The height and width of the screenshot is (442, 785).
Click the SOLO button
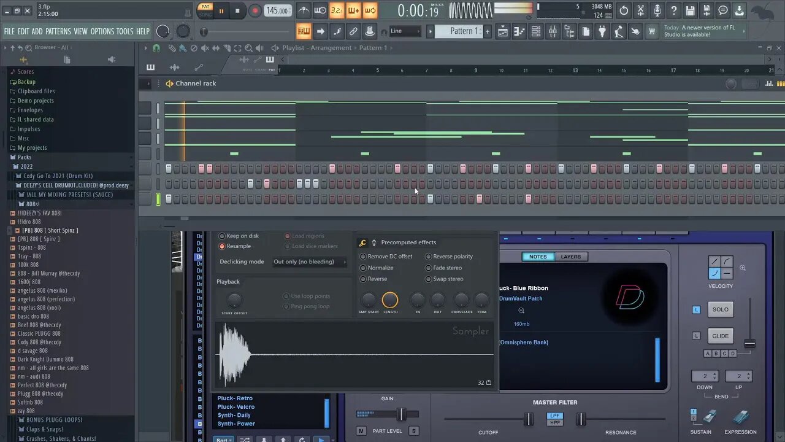(x=721, y=309)
